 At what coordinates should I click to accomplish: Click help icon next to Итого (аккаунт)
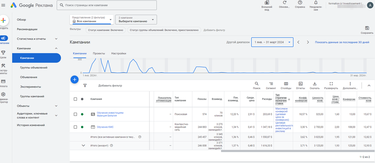click(112, 145)
